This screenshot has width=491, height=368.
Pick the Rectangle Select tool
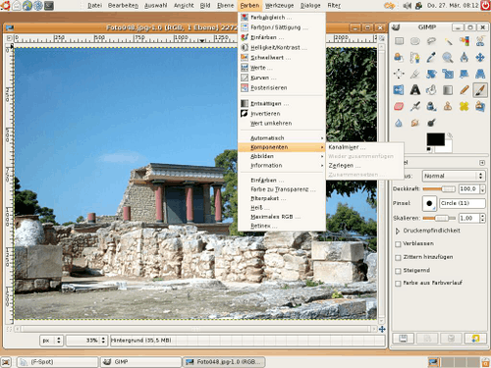click(399, 41)
